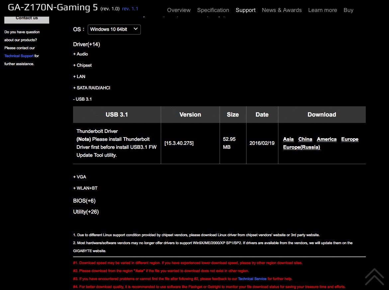Select version text [15.3.40.275]

[179, 144]
